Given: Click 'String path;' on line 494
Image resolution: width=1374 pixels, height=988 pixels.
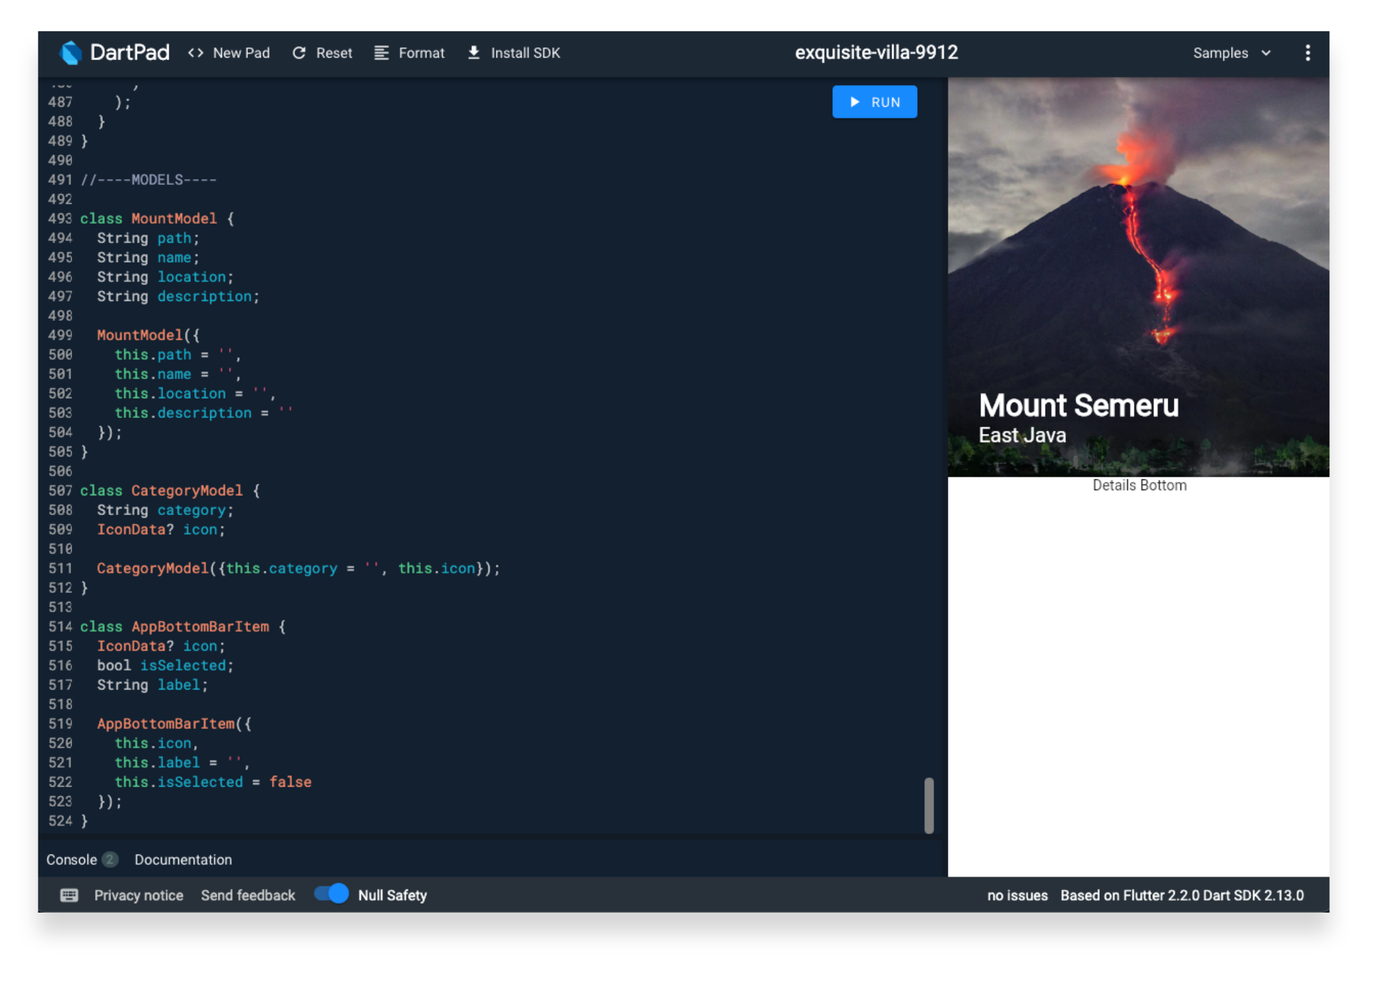Looking at the screenshot, I should pos(148,238).
